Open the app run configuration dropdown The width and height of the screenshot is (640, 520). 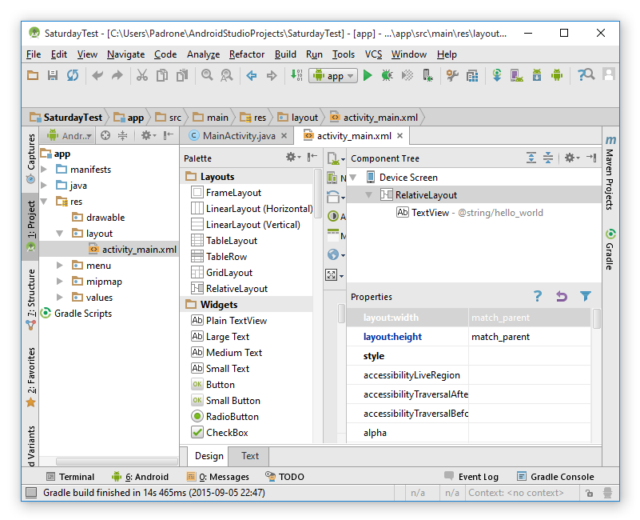coord(333,76)
